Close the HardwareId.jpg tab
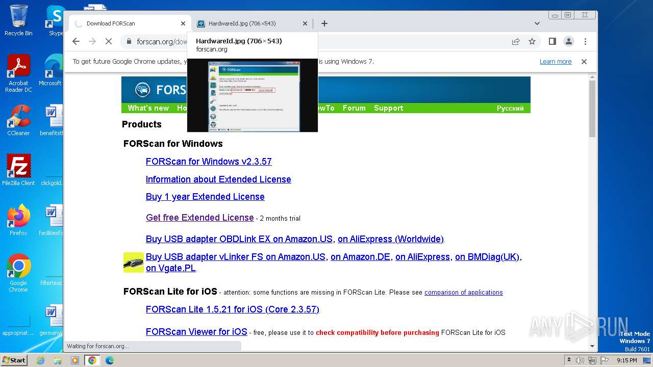The height and width of the screenshot is (367, 653). [x=305, y=23]
